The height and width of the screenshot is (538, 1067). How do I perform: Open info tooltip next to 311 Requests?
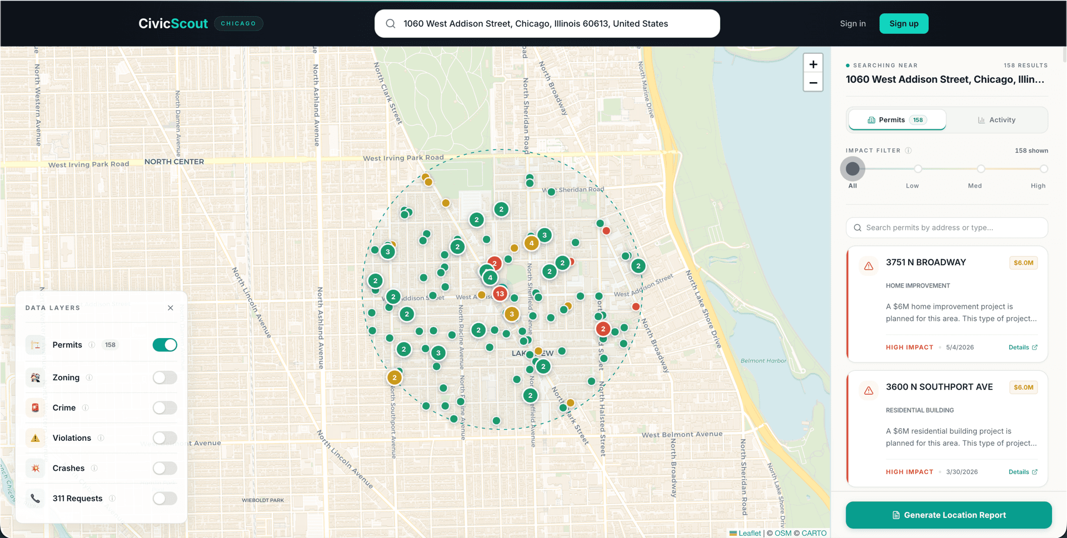point(112,499)
